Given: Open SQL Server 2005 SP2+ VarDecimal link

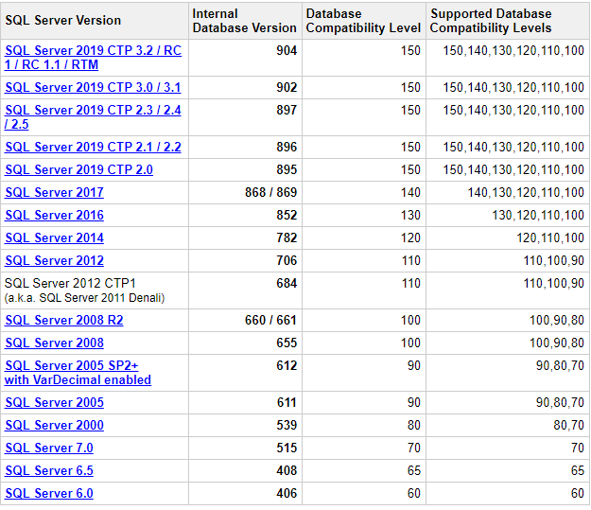Looking at the screenshot, I should tap(78, 372).
